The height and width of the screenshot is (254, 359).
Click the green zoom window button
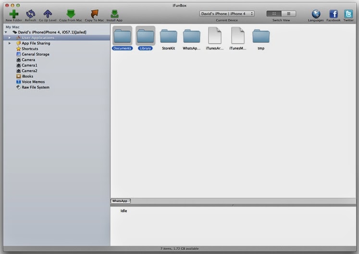pos(18,5)
